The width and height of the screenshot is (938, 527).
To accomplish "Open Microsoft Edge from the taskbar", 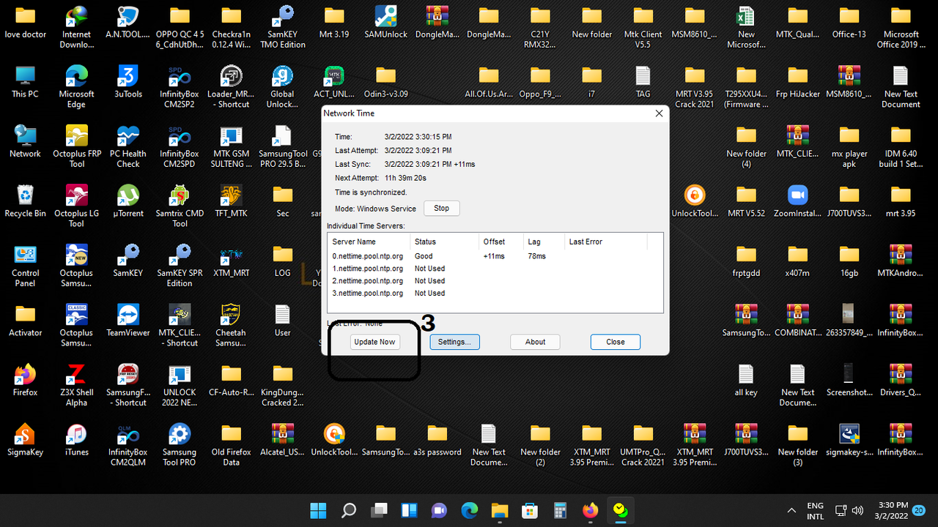I will click(469, 510).
